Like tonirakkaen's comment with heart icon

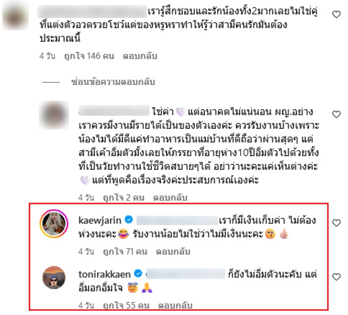336,277
